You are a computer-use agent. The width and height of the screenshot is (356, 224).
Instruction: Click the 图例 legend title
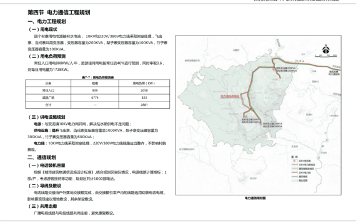294,157
